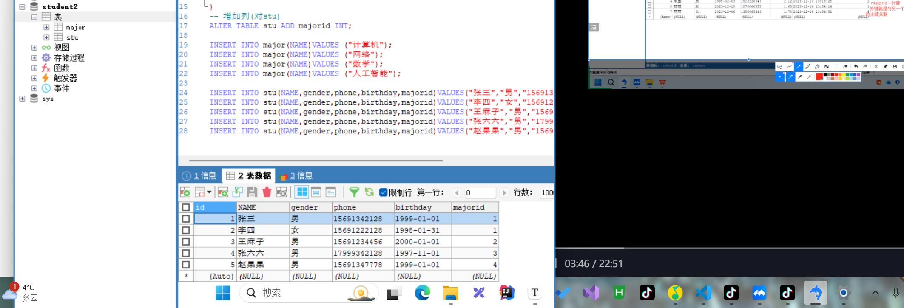Go to previous page of rows arrow
Image resolution: width=904 pixels, height=308 pixels.
457,193
